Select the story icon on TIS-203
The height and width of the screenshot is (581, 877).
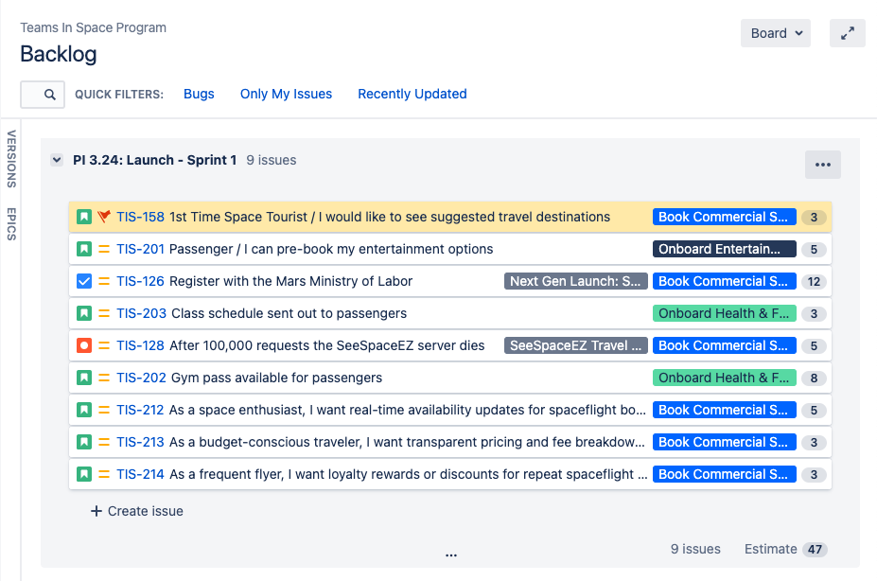tap(83, 313)
